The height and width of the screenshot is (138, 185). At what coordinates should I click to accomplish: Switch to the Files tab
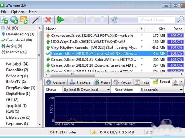point(142,82)
